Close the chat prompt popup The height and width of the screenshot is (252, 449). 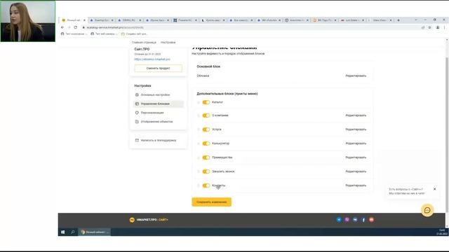pyautogui.click(x=435, y=189)
